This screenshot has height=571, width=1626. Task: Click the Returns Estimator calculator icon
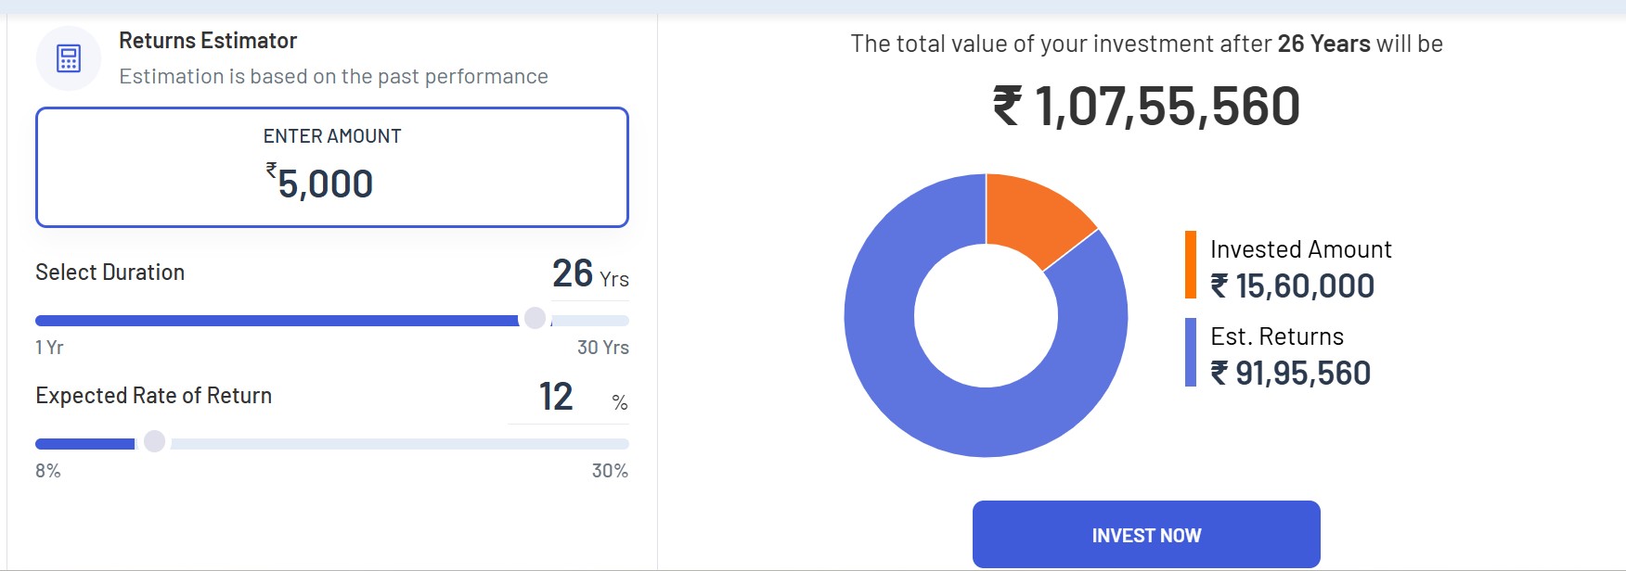click(69, 58)
